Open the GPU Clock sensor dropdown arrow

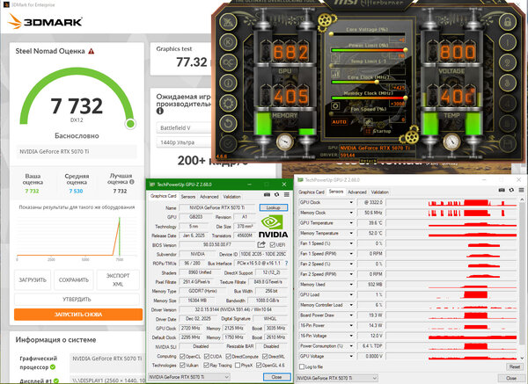(x=351, y=202)
